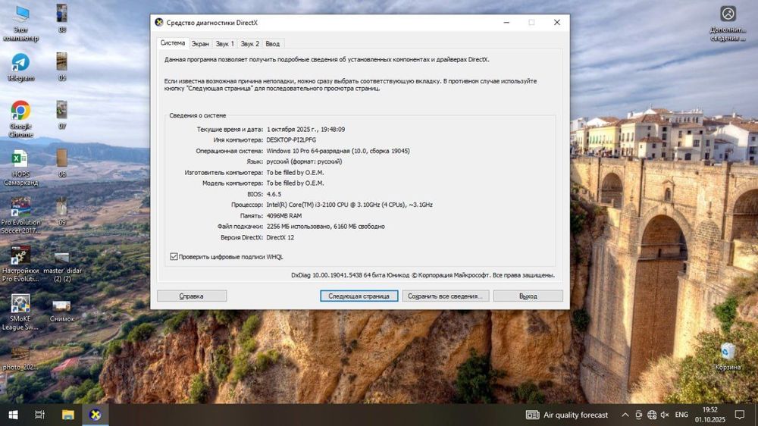Open the Air quality forecast widget

point(566,415)
